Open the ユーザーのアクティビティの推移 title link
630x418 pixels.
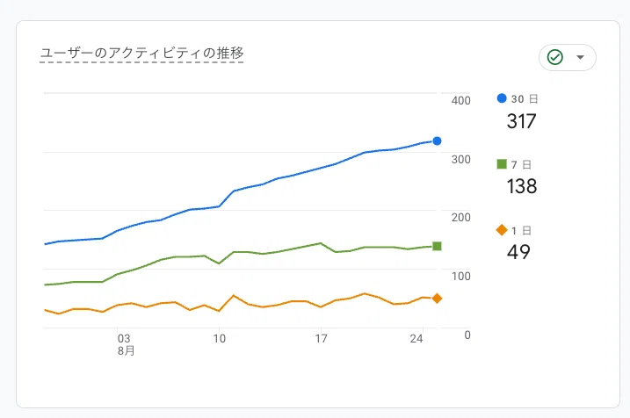(141, 53)
